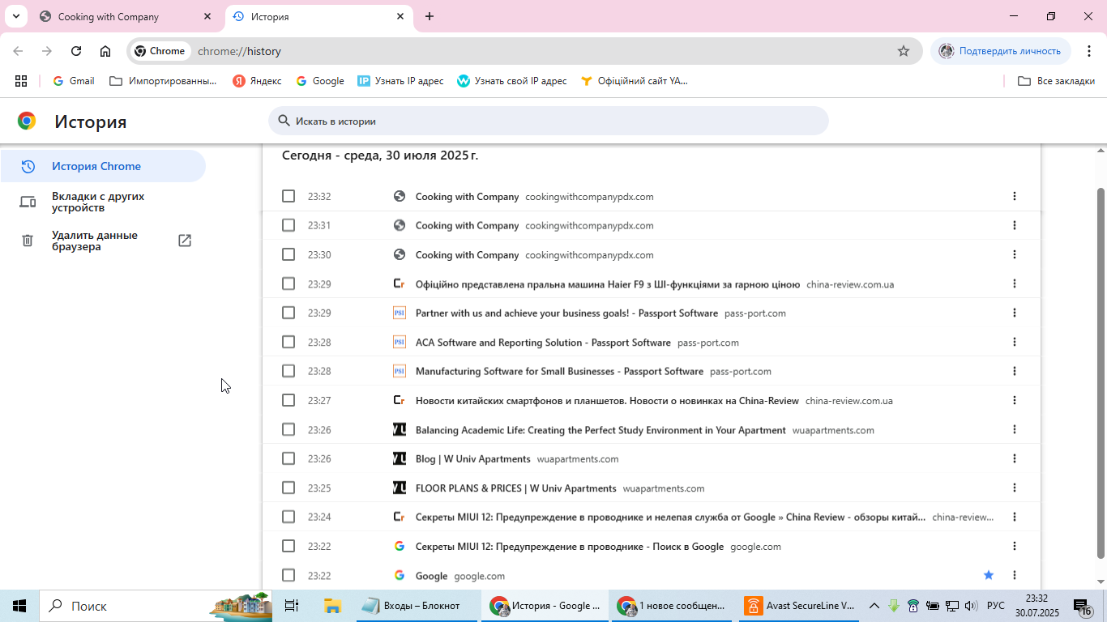1107x622 pixels.
Task: Open the new tab with the plus button
Action: (x=430, y=16)
